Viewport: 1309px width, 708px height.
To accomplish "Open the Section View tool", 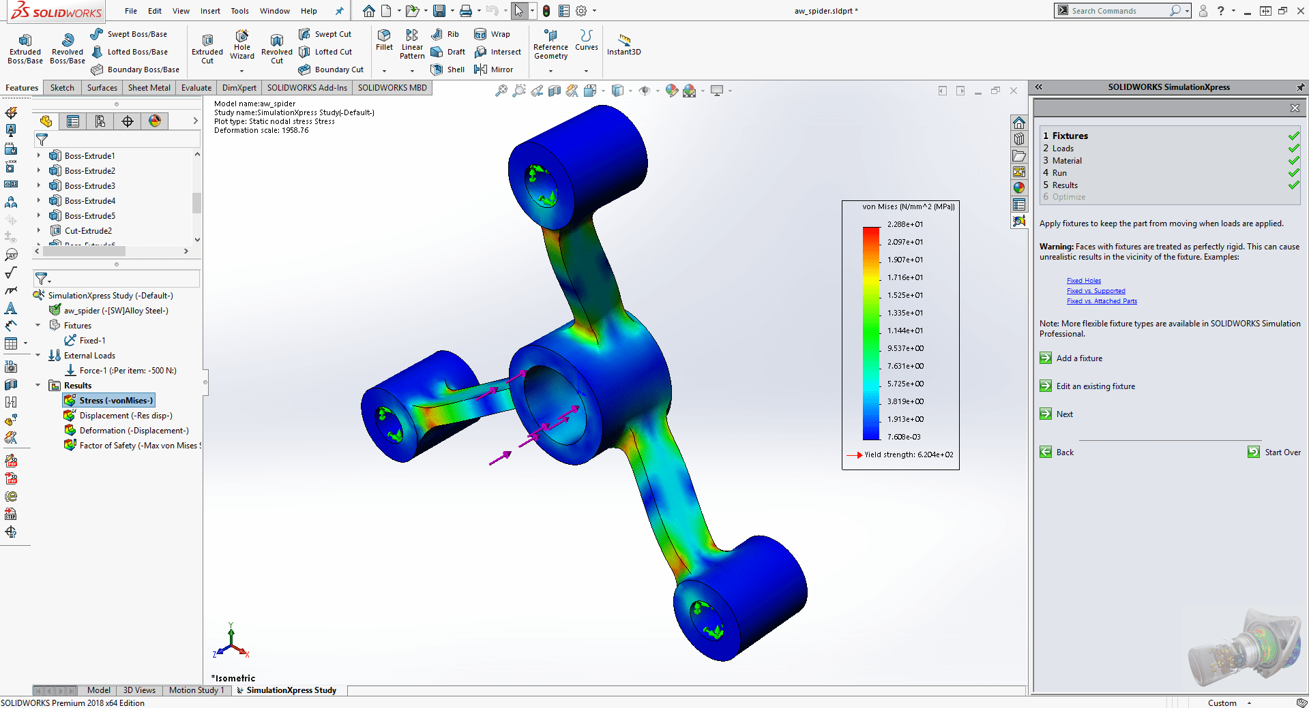I will [555, 89].
